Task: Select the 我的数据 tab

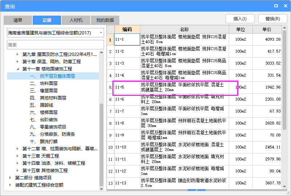Action: click(105, 20)
